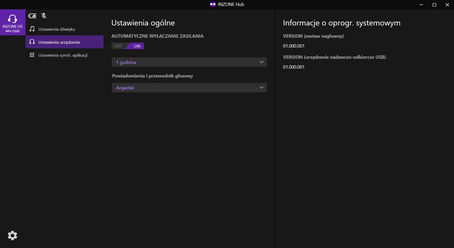Viewport: 454px width, 248px height.
Task: Switch auto power off to OFF
Action: point(118,46)
